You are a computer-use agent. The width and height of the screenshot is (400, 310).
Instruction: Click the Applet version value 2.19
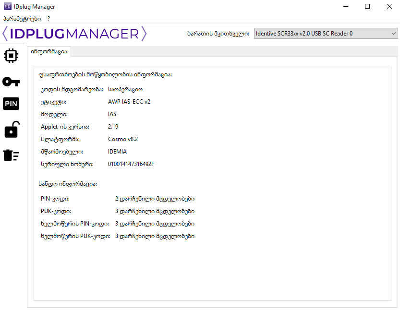(113, 127)
